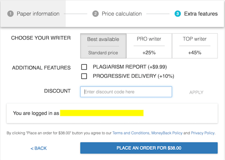This screenshot has width=225, height=160.
Task: Click the Progressive Delivery label text
Action: (133, 76)
